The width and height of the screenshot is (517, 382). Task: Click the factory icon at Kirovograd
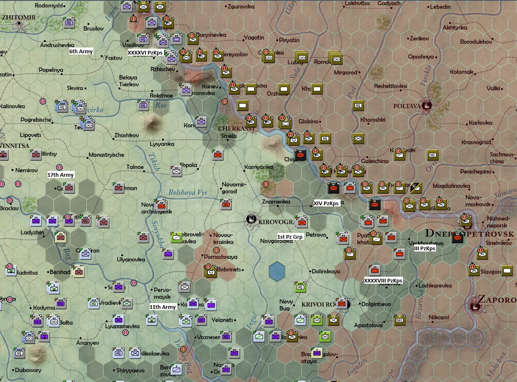(251, 219)
